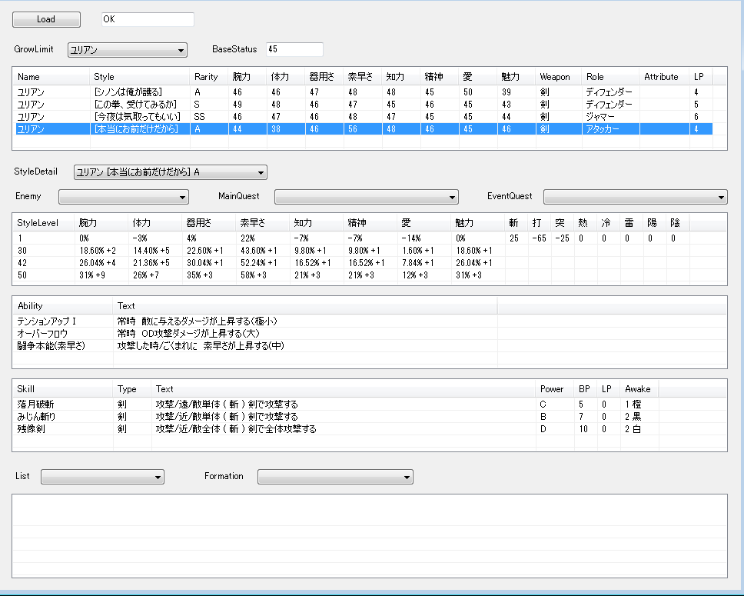Click the OK status text field
Image resolution: width=744 pixels, height=596 pixels.
pyautogui.click(x=148, y=19)
